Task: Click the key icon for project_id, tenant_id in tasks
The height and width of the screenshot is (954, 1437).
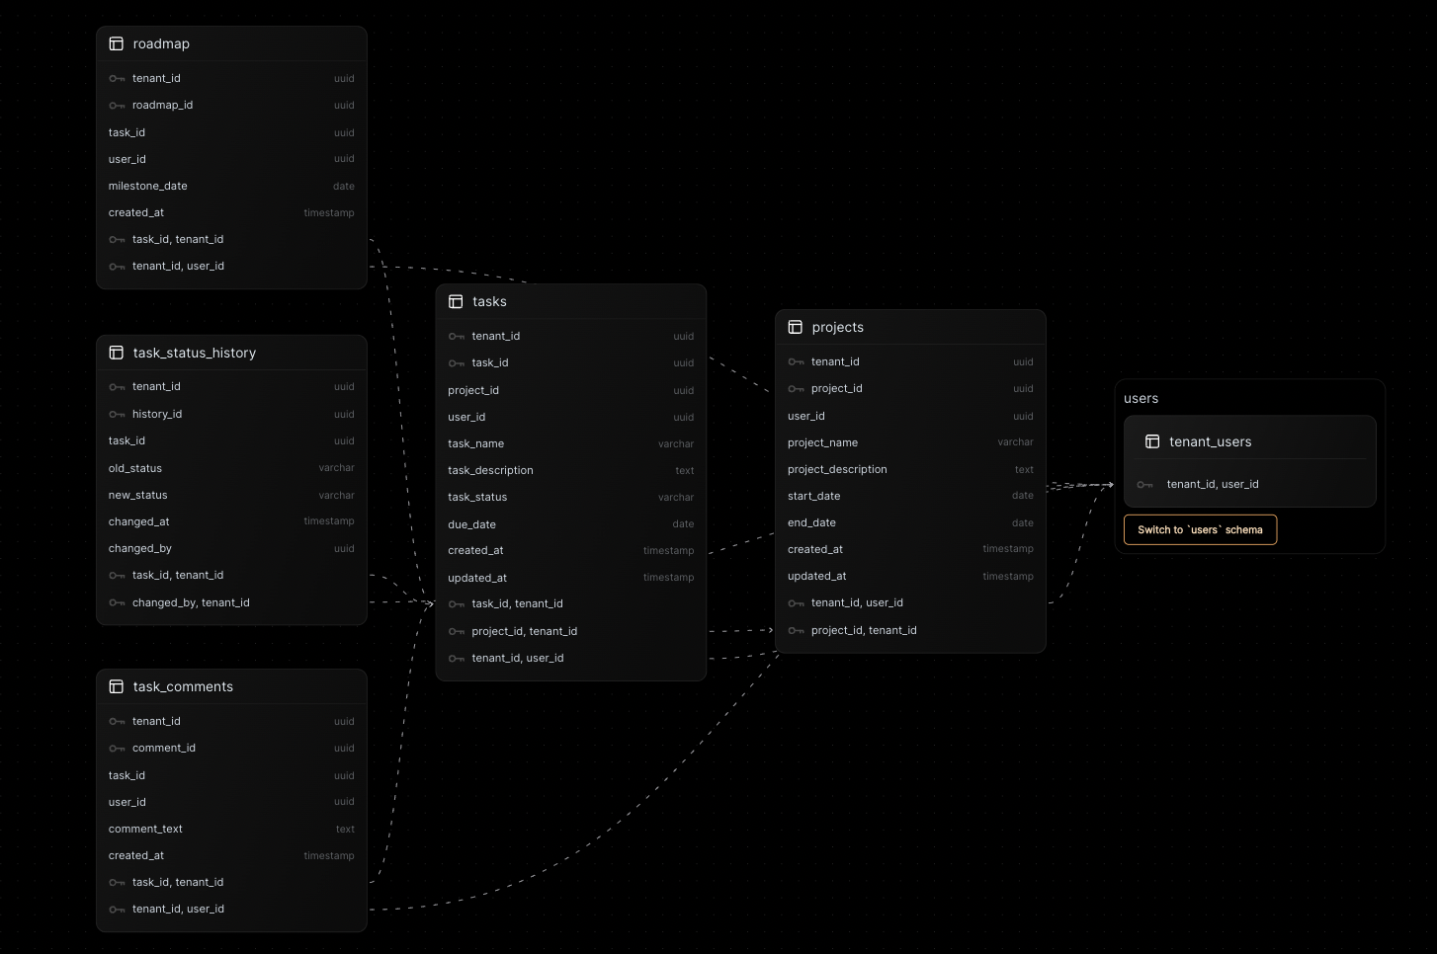Action: click(456, 630)
